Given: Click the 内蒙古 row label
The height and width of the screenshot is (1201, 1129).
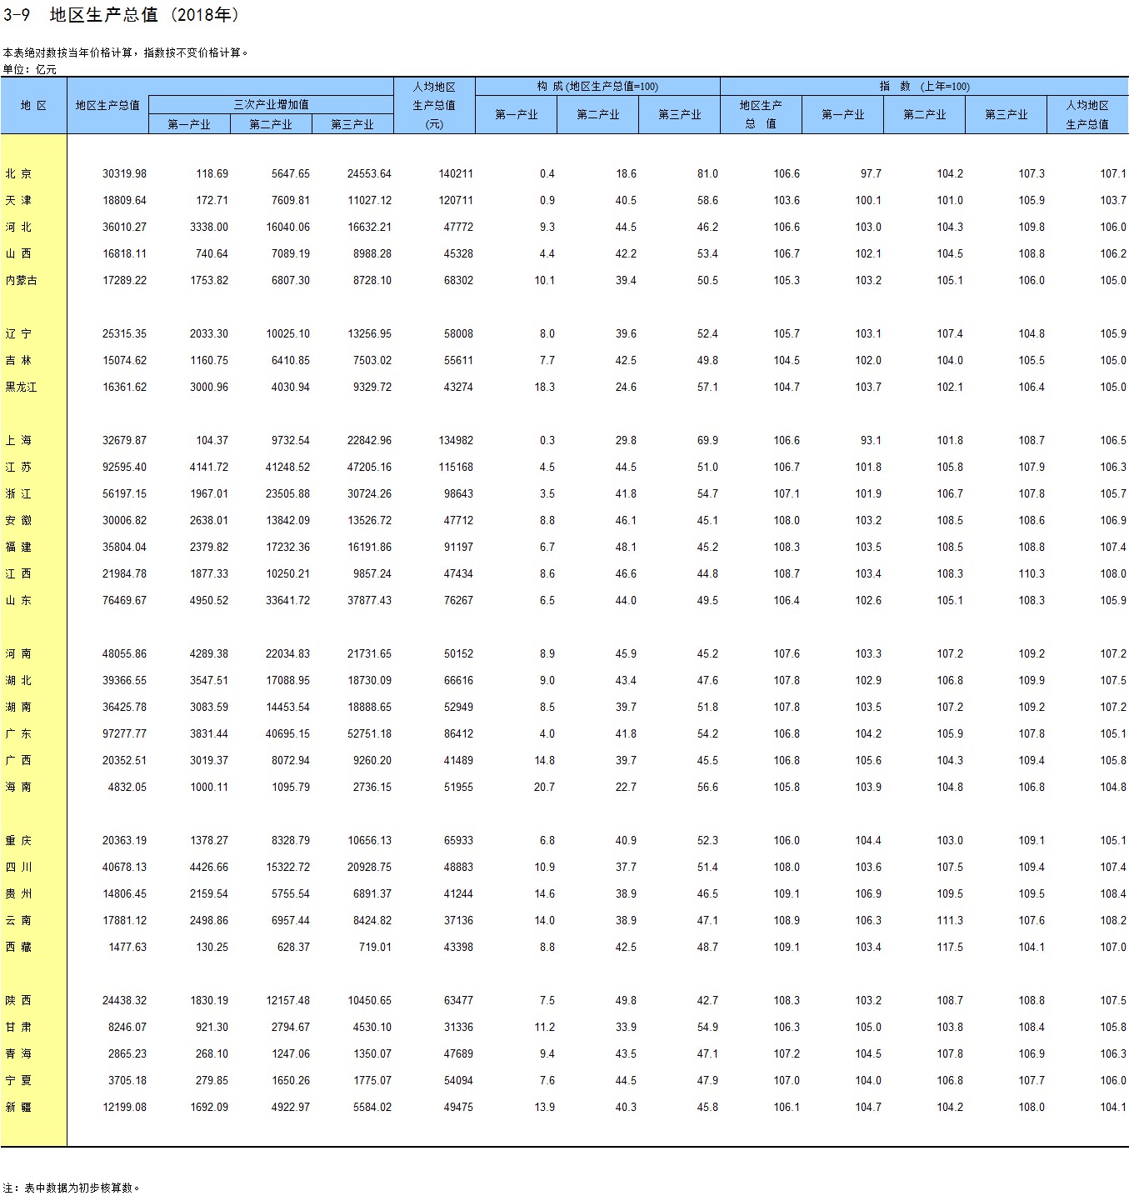Looking at the screenshot, I should pyautogui.click(x=21, y=280).
